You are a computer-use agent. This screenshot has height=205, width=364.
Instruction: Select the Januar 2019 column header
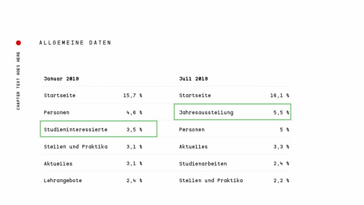coord(61,79)
